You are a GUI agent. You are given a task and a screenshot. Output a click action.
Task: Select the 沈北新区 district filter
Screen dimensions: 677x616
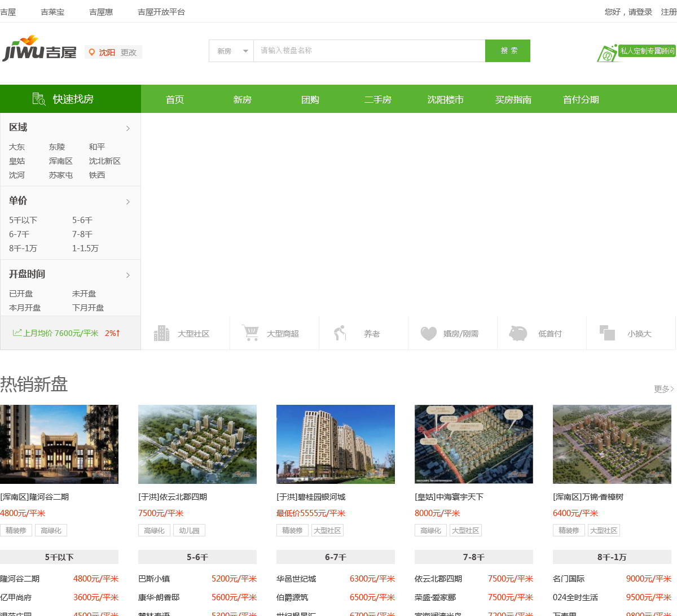pyautogui.click(x=105, y=161)
